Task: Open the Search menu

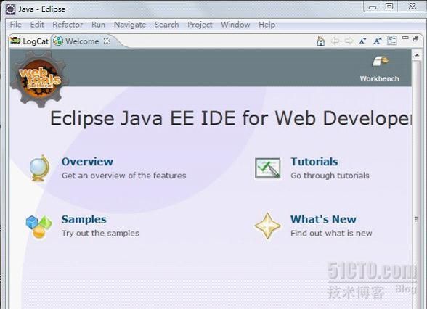Action: [x=167, y=25]
